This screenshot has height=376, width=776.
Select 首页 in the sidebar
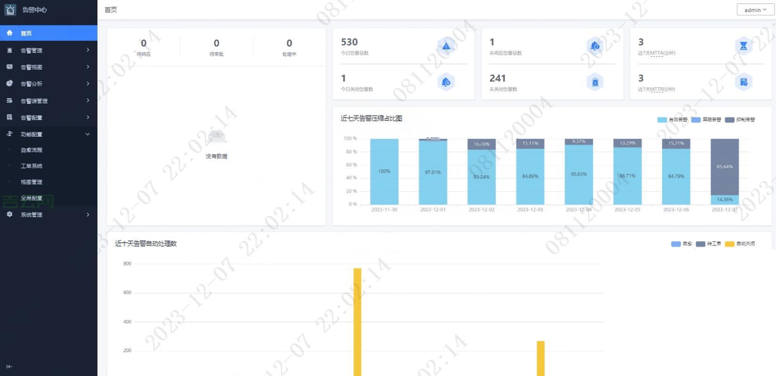coord(26,33)
